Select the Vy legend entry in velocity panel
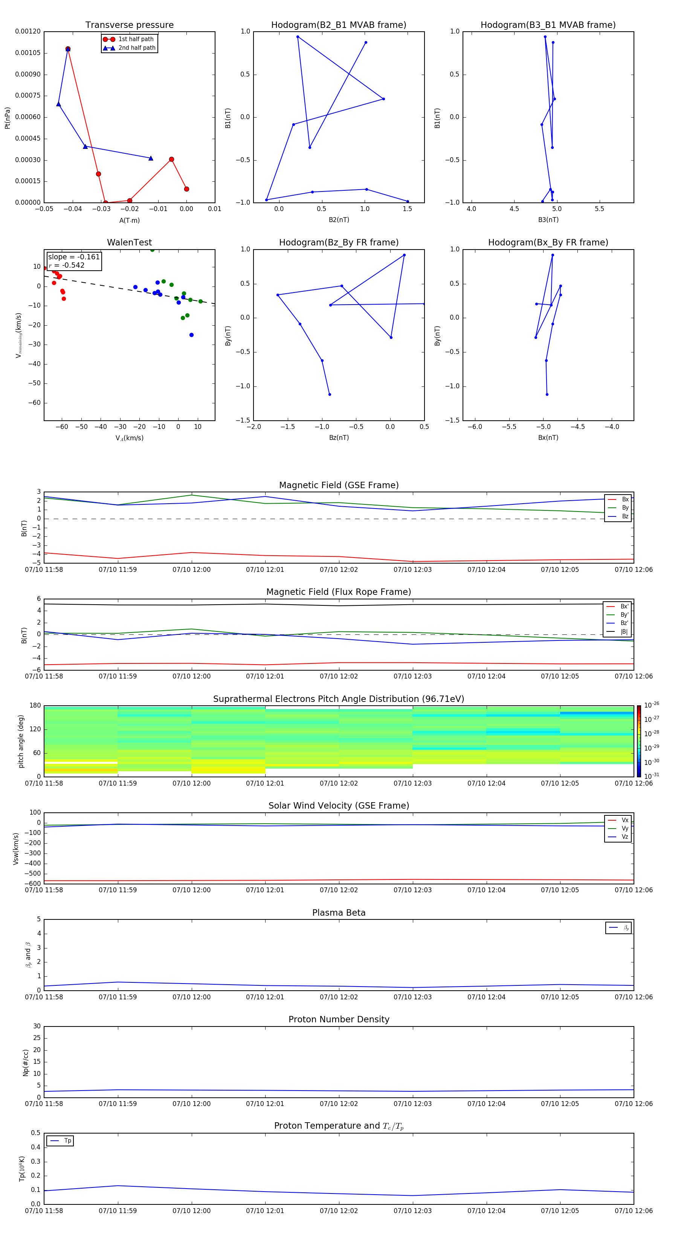Image resolution: width=678 pixels, height=1244 pixels. click(x=618, y=828)
